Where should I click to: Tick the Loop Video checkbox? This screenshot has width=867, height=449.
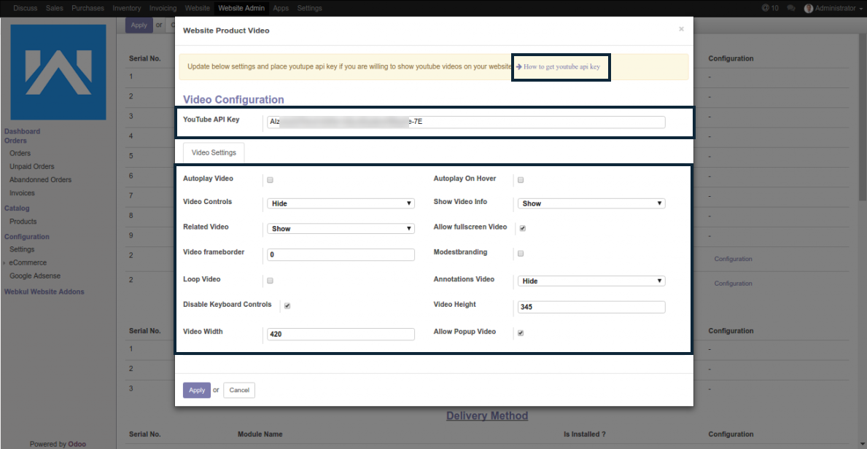[271, 281]
